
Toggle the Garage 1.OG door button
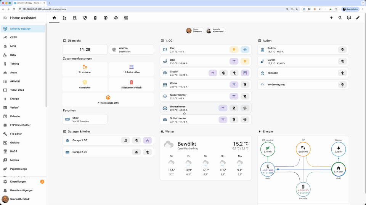tap(125, 140)
